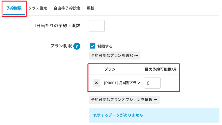Click the 最大予約可能数/月 column header

click(161, 69)
